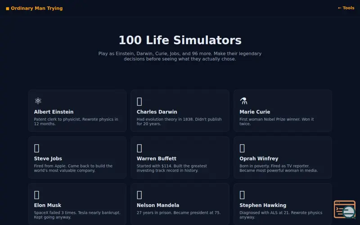Open the Warren Buffett simulator card
This screenshot has width=360, height=225.
tap(180, 157)
